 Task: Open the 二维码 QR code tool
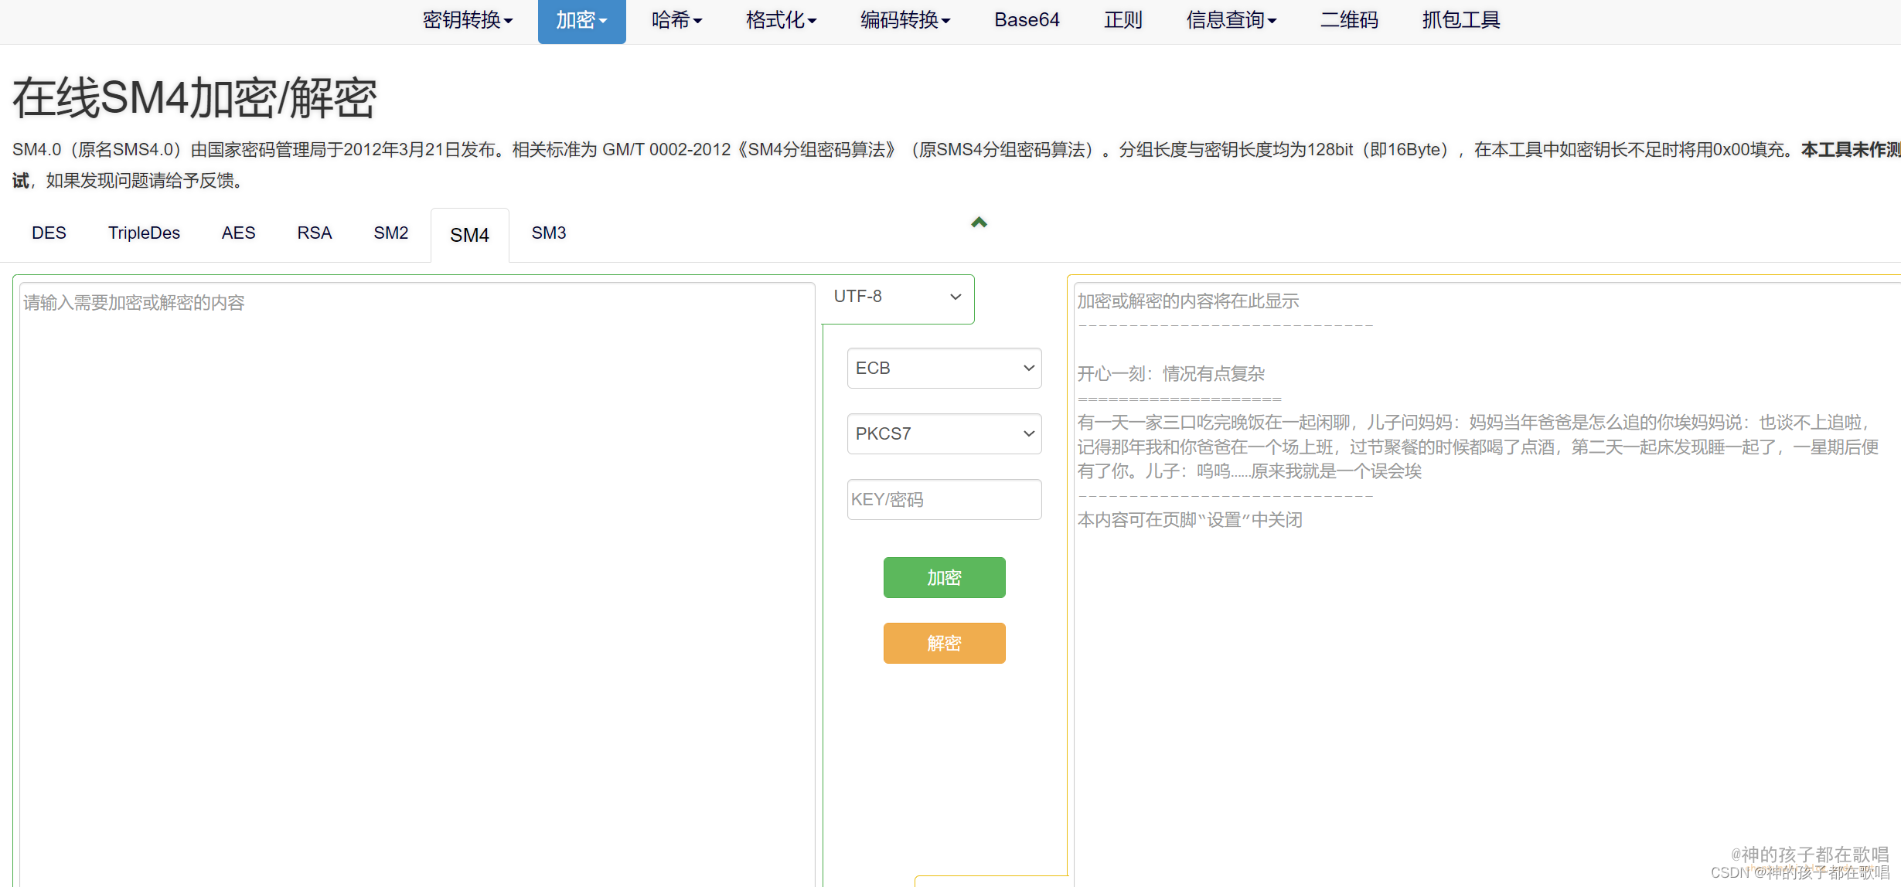pyautogui.click(x=1348, y=21)
